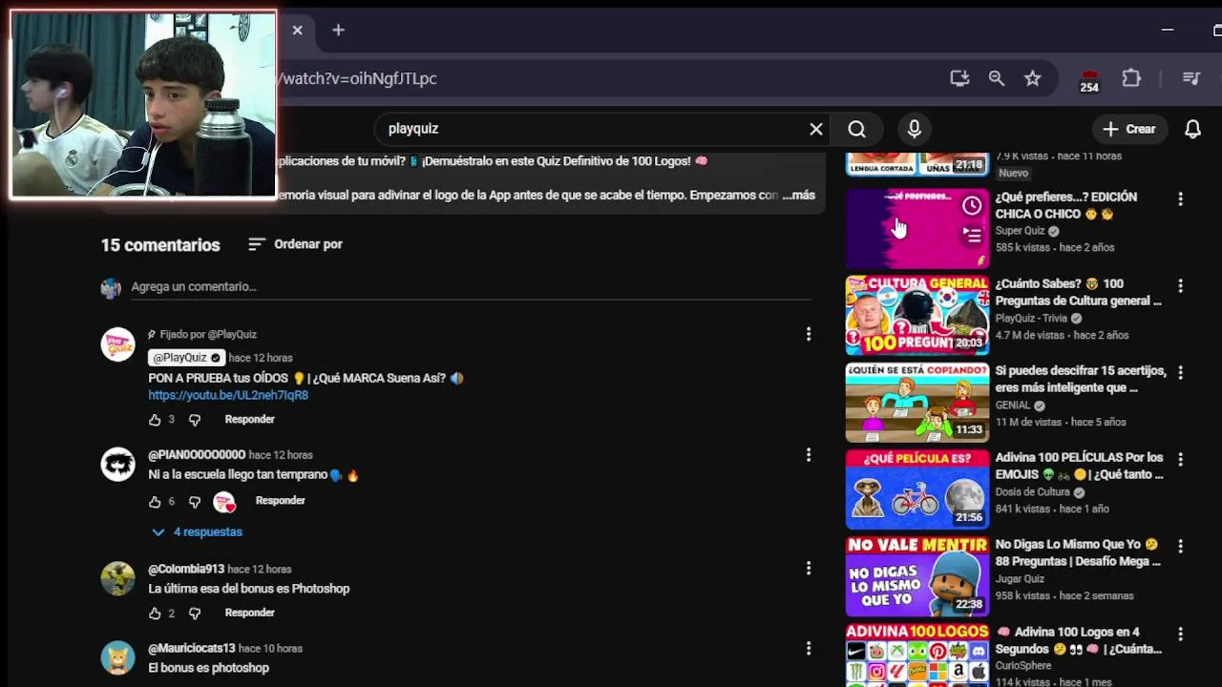The height and width of the screenshot is (687, 1222).
Task: Open ¿Qué prefieres? EDICIÓN CHICA O CHICO video
Action: (x=1066, y=205)
